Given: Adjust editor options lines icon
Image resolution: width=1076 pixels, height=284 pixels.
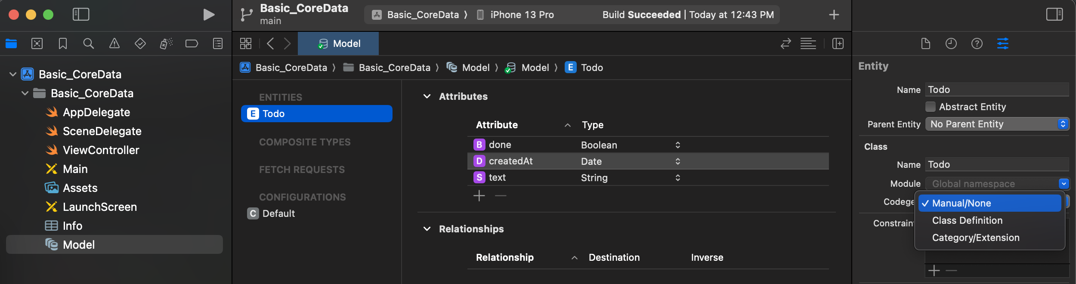Looking at the screenshot, I should coord(808,43).
